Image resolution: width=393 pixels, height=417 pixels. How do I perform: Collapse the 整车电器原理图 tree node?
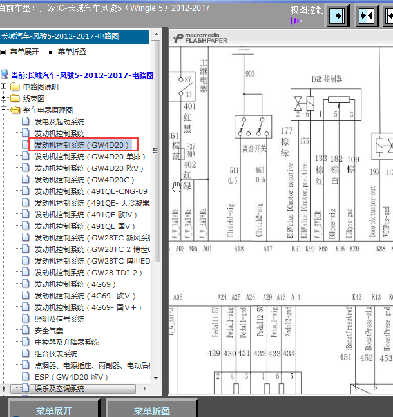point(3,110)
